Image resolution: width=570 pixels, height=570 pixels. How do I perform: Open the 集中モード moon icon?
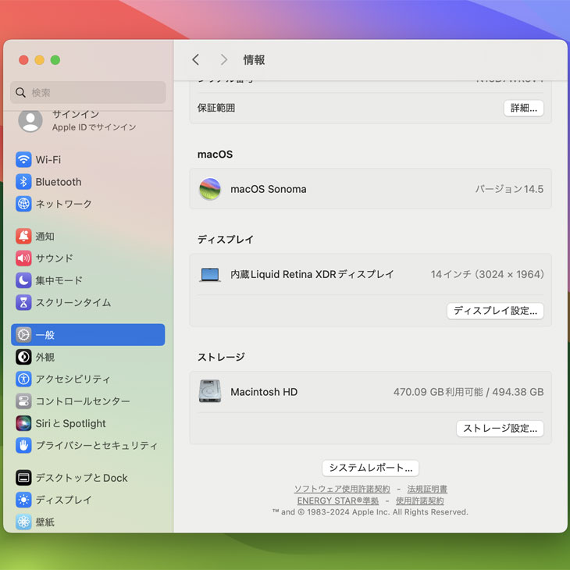pos(23,280)
